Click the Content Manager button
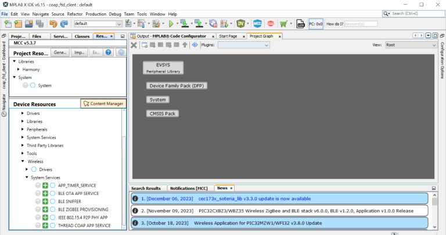Screen dimensions: 446x235 tap(103, 104)
